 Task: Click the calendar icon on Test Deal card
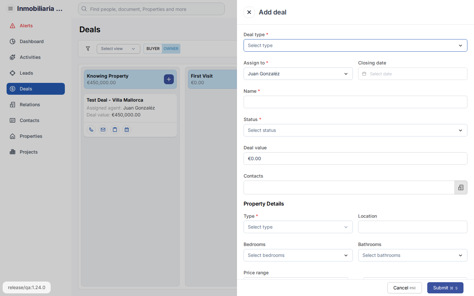pyautogui.click(x=127, y=130)
